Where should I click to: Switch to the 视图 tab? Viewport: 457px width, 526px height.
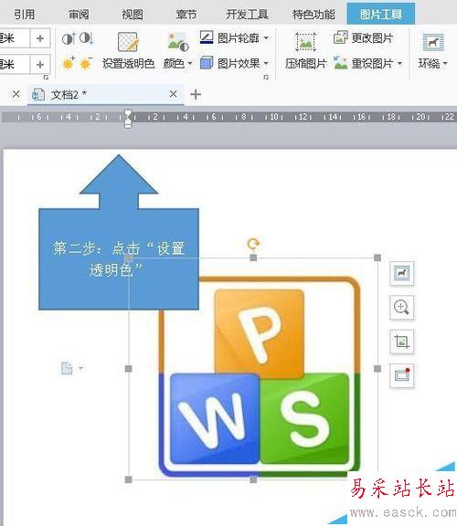pos(133,14)
